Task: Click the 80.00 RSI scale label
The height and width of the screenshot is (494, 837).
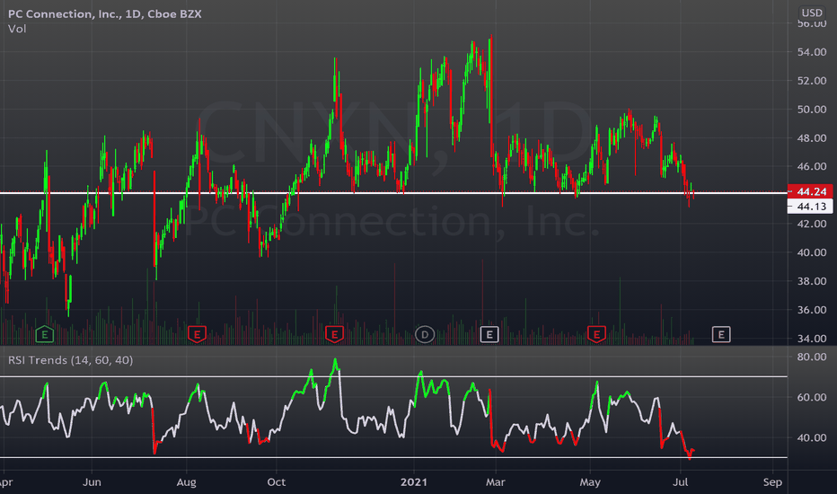Action: pos(811,357)
